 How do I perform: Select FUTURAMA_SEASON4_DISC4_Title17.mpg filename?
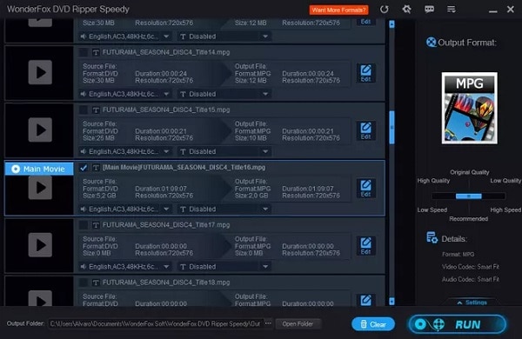(166, 225)
